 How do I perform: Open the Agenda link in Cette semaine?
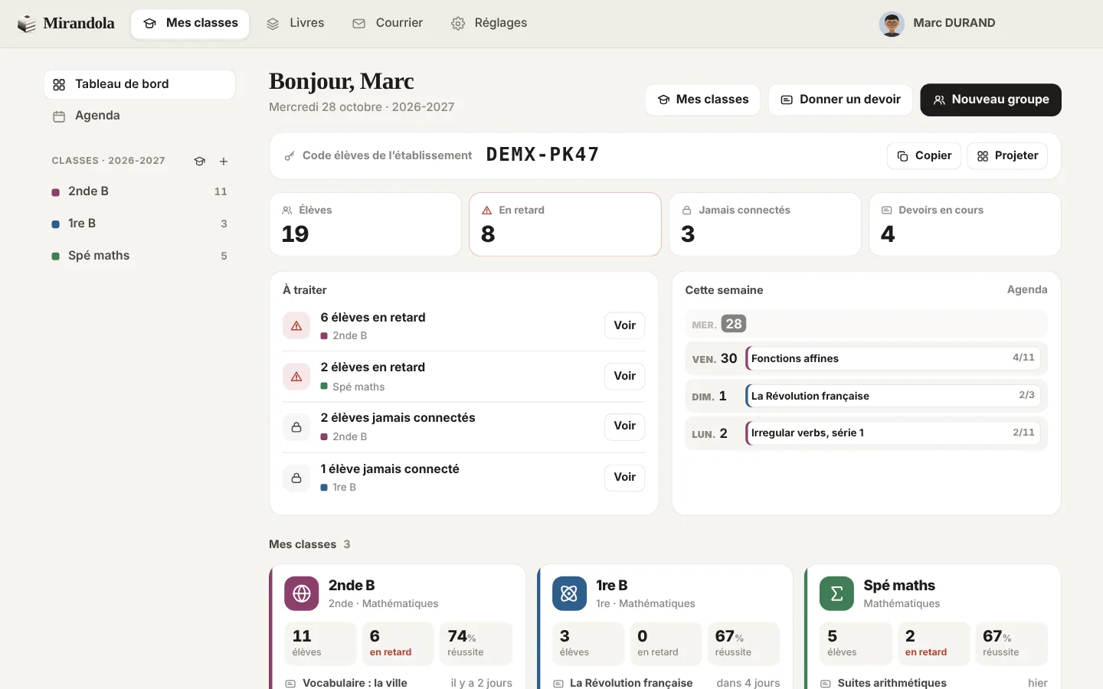click(1027, 290)
